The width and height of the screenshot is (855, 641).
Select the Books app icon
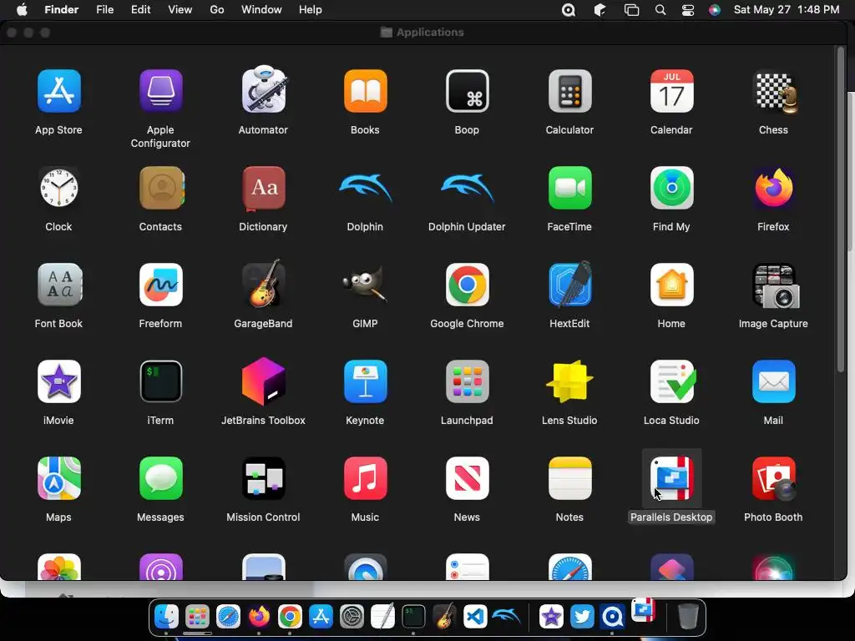[366, 90]
